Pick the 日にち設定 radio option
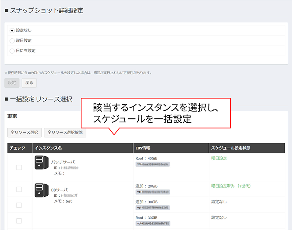Image resolution: width=292 pixels, height=230 pixels. [12, 51]
